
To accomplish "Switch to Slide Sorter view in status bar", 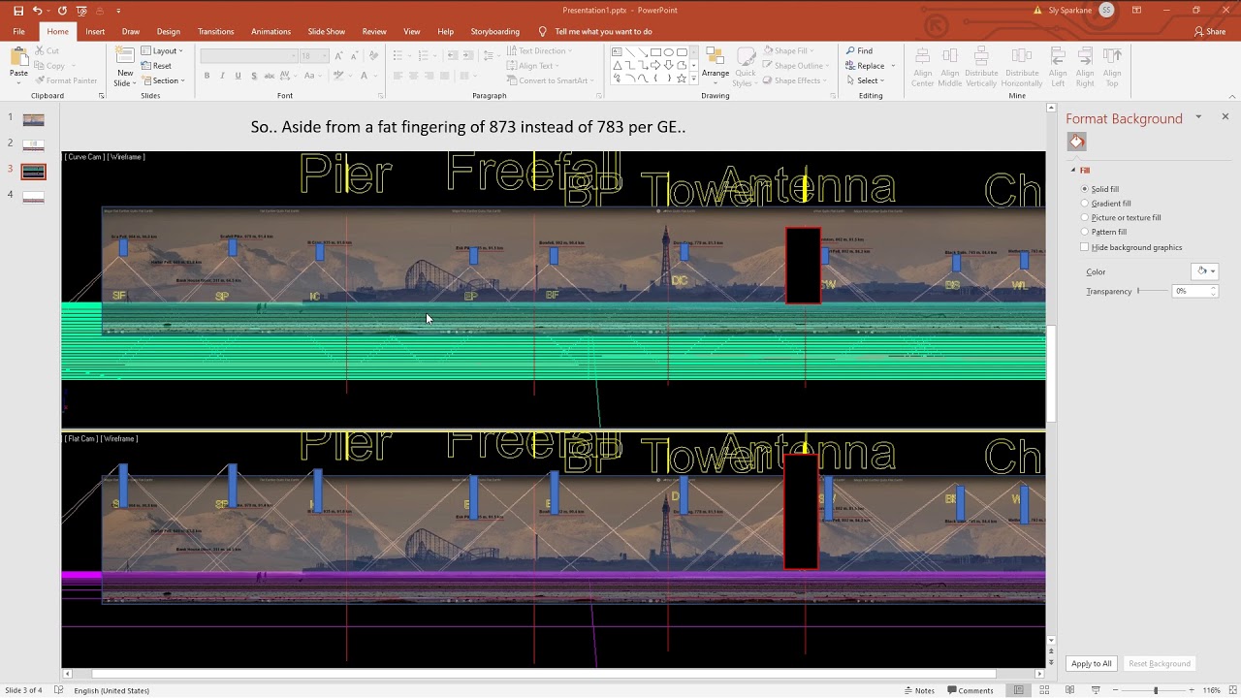I will tap(1045, 690).
